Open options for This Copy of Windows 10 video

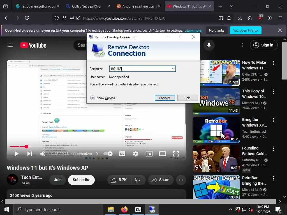point(274,92)
